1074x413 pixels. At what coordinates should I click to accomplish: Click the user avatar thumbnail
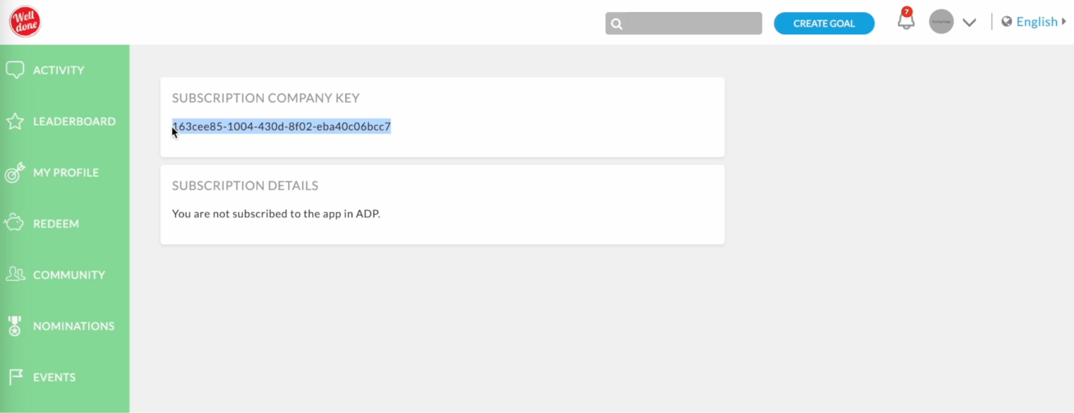(x=941, y=21)
